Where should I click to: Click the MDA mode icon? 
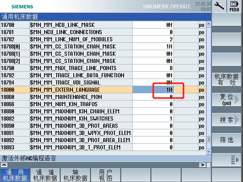[x=234, y=6]
